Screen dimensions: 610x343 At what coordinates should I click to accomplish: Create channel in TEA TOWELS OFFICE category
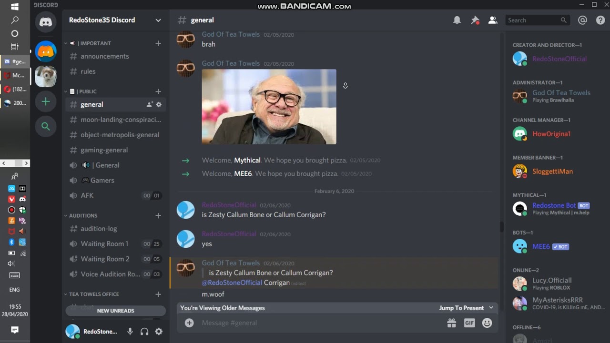tap(158, 294)
